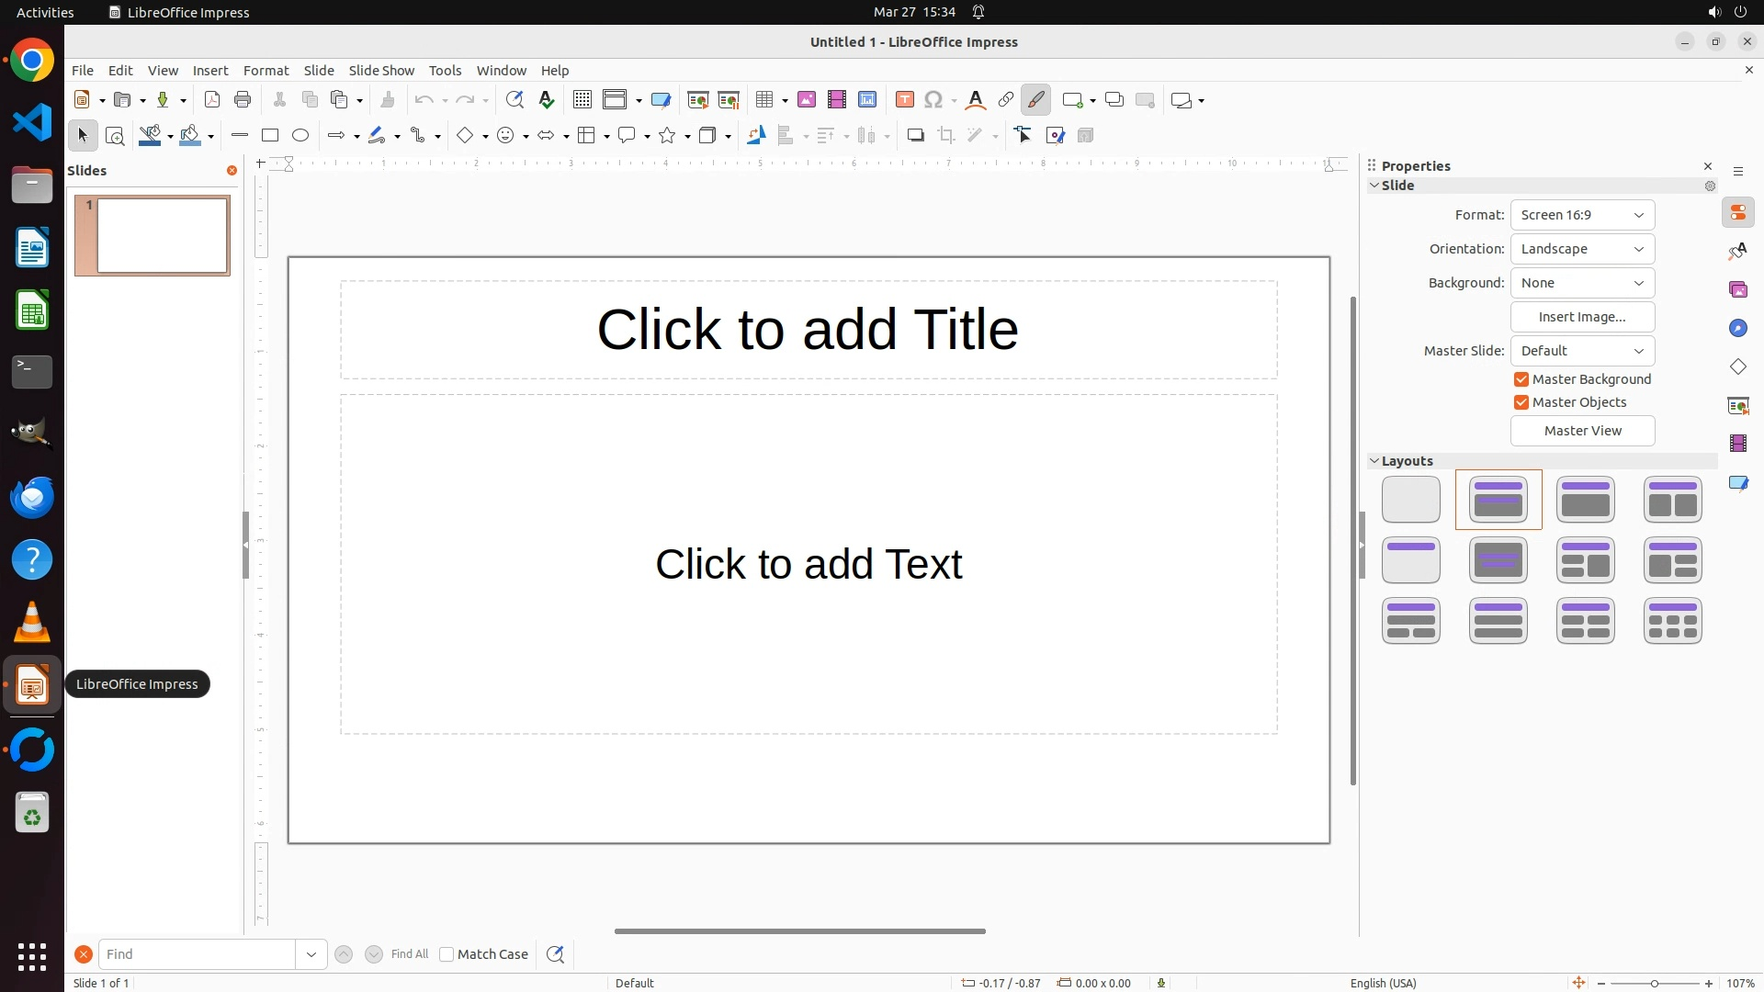This screenshot has height=992, width=1764.
Task: Click the Insert Table toolbar icon
Action: click(x=763, y=100)
